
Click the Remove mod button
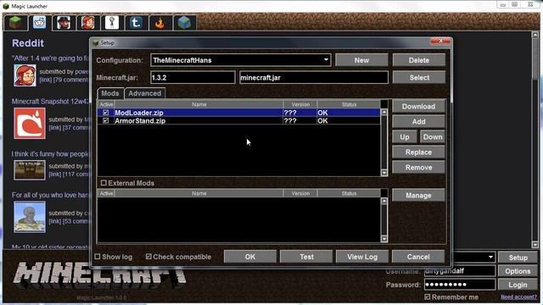coord(418,168)
